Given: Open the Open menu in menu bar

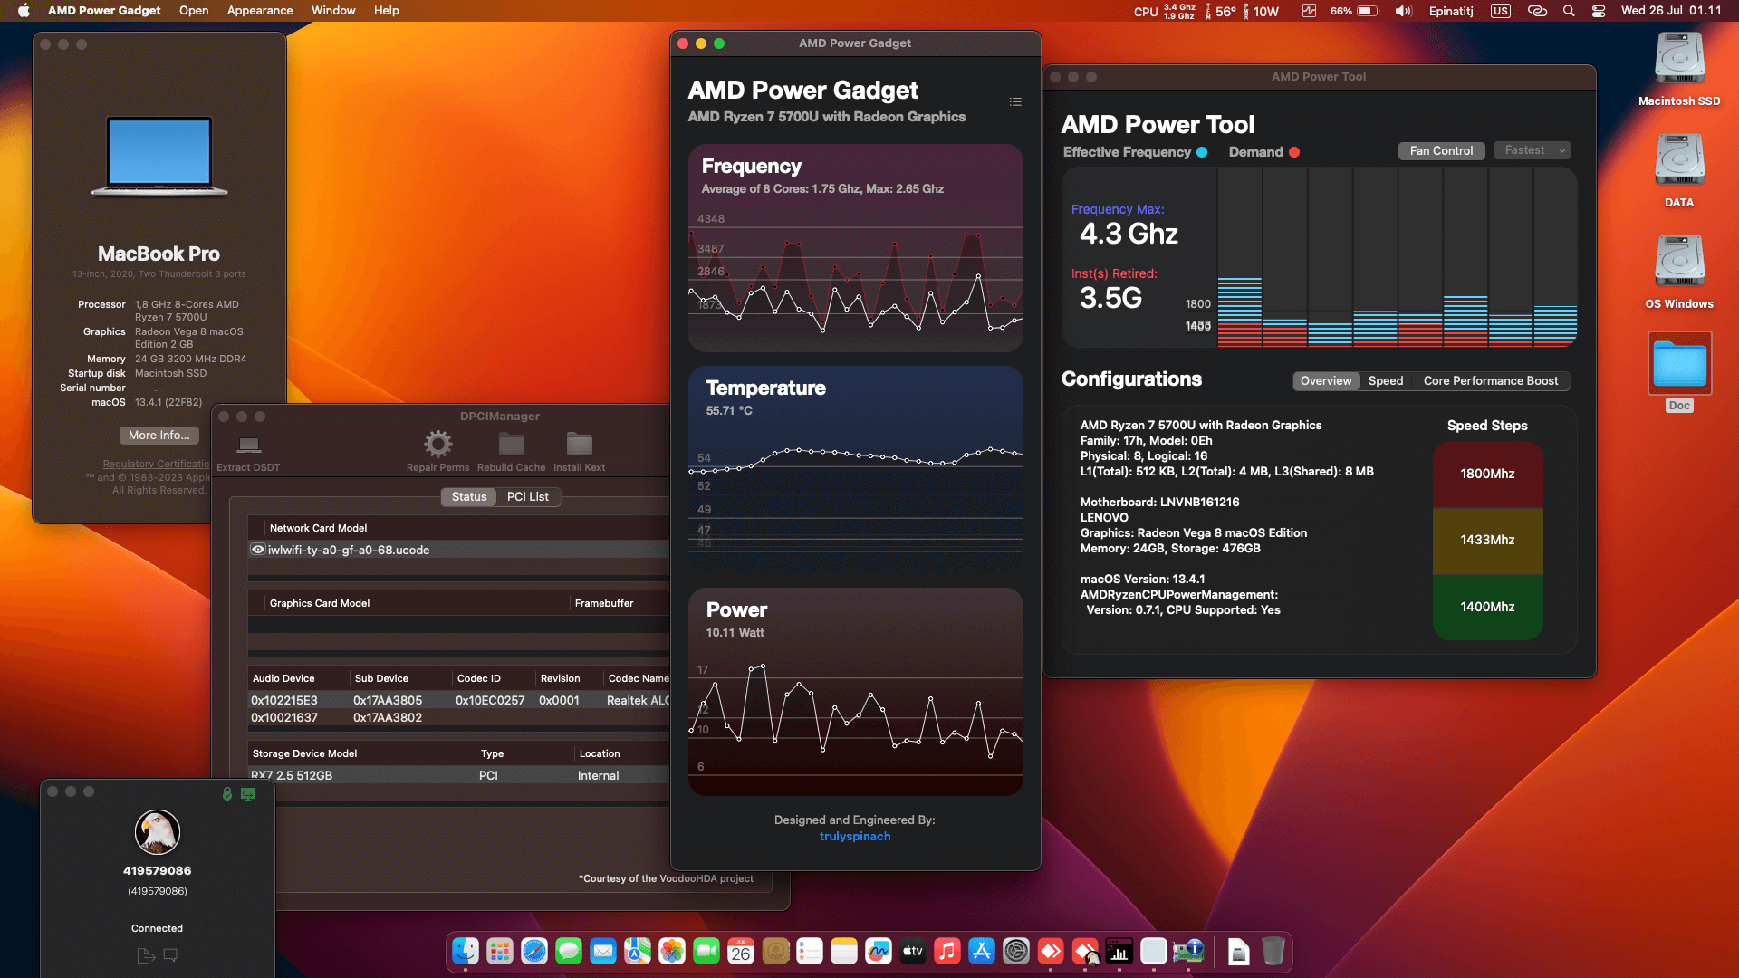Looking at the screenshot, I should pos(194,11).
